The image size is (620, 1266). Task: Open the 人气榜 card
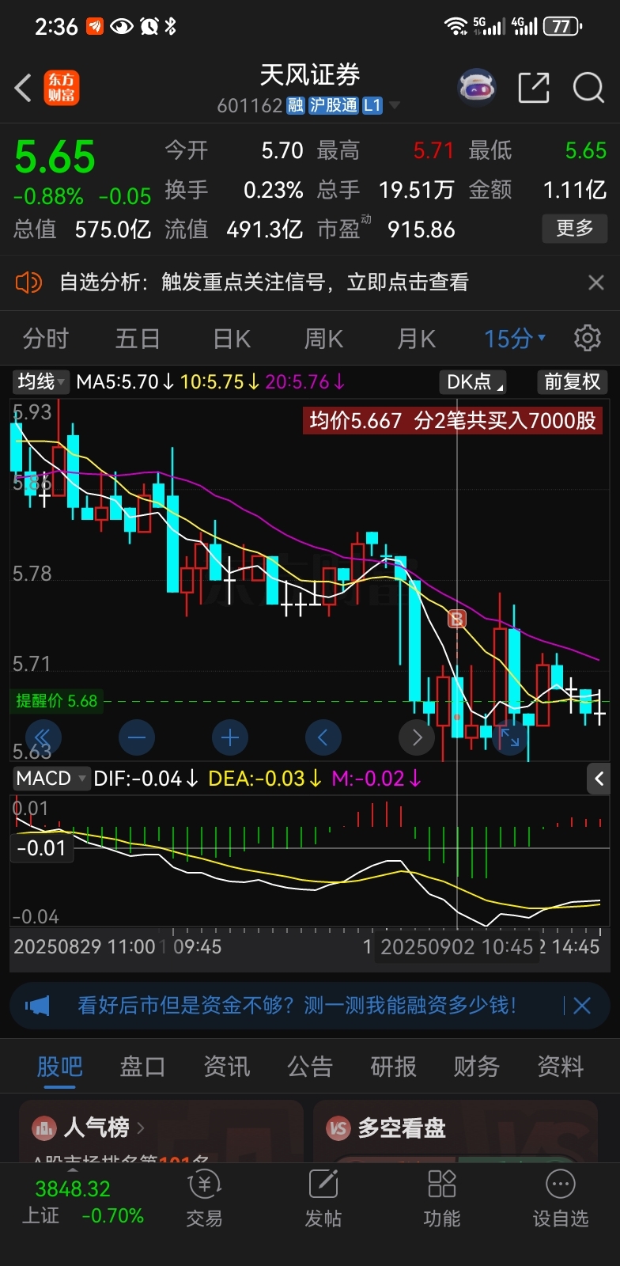(x=161, y=1131)
